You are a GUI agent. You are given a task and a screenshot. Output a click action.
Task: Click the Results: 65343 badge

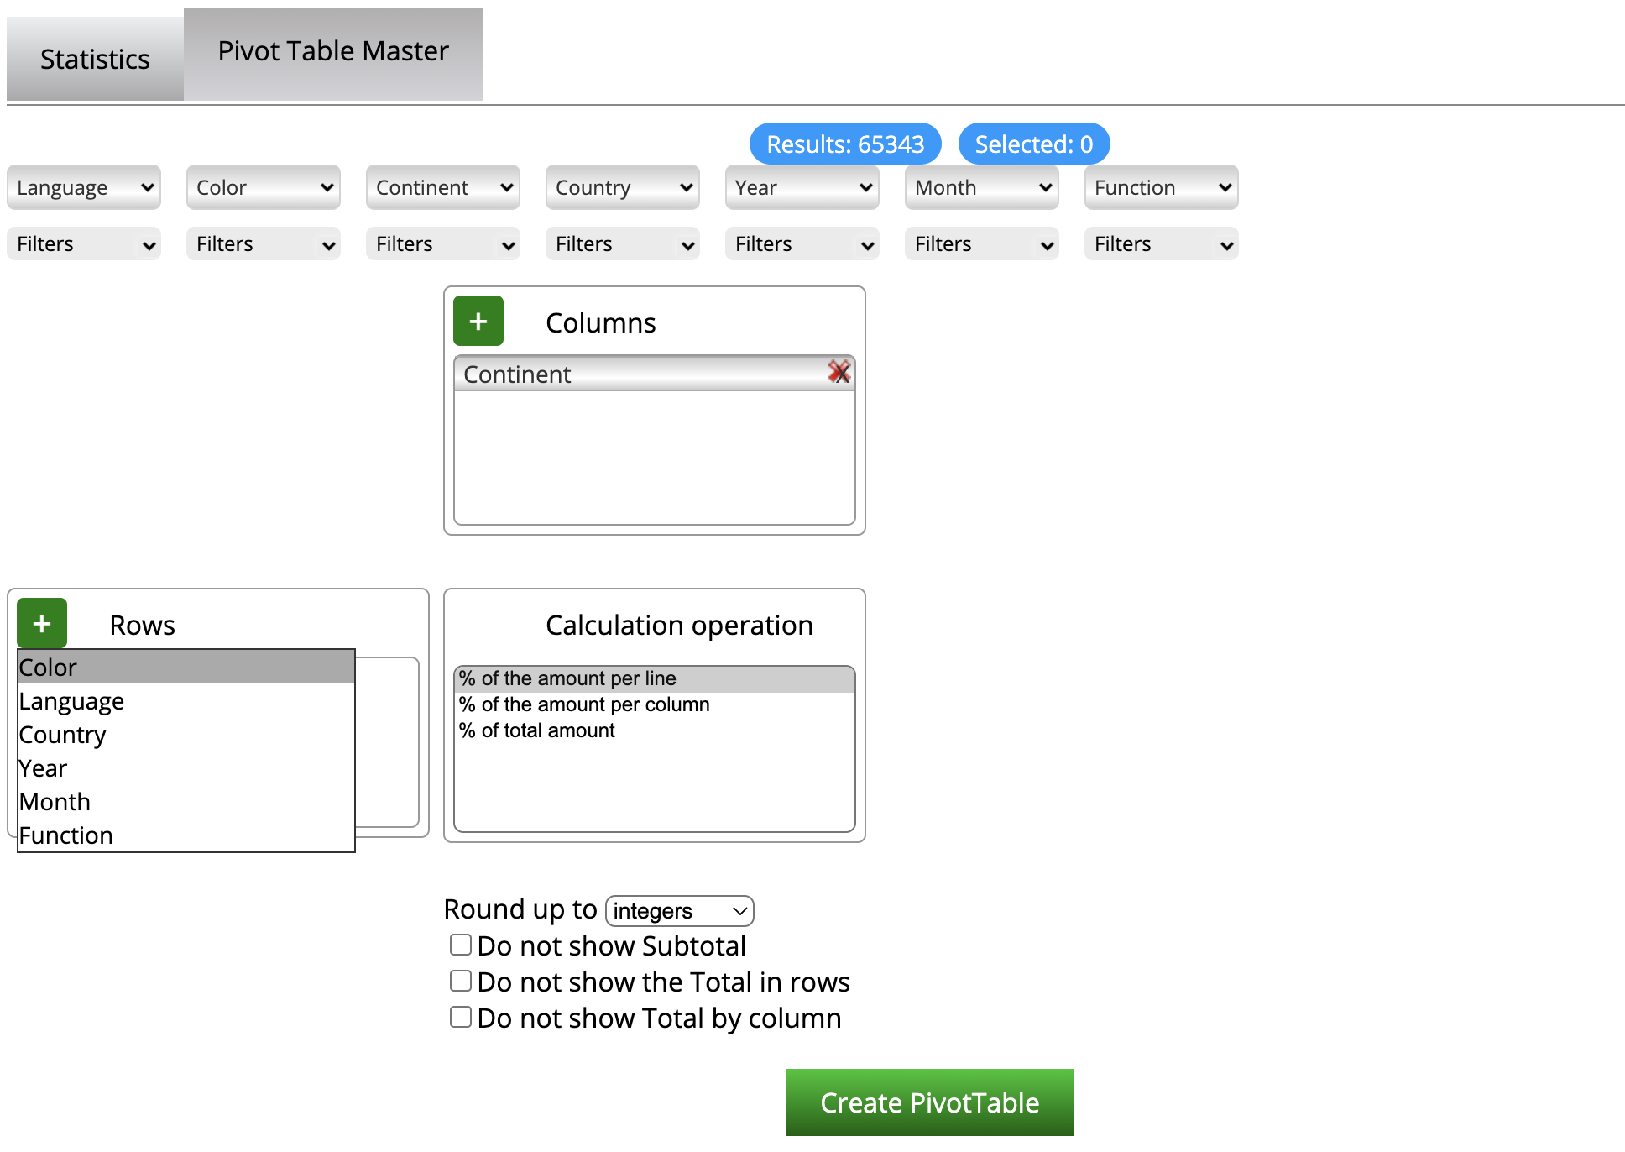[x=845, y=144]
